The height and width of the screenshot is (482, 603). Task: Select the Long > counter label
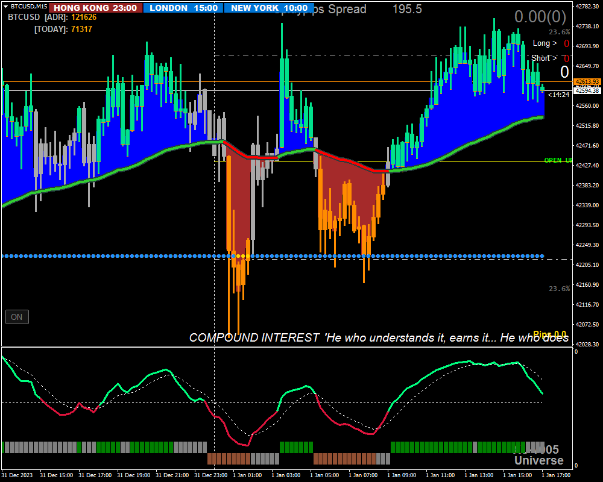(545, 43)
